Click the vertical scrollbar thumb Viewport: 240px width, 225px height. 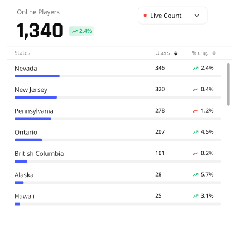pyautogui.click(x=228, y=85)
